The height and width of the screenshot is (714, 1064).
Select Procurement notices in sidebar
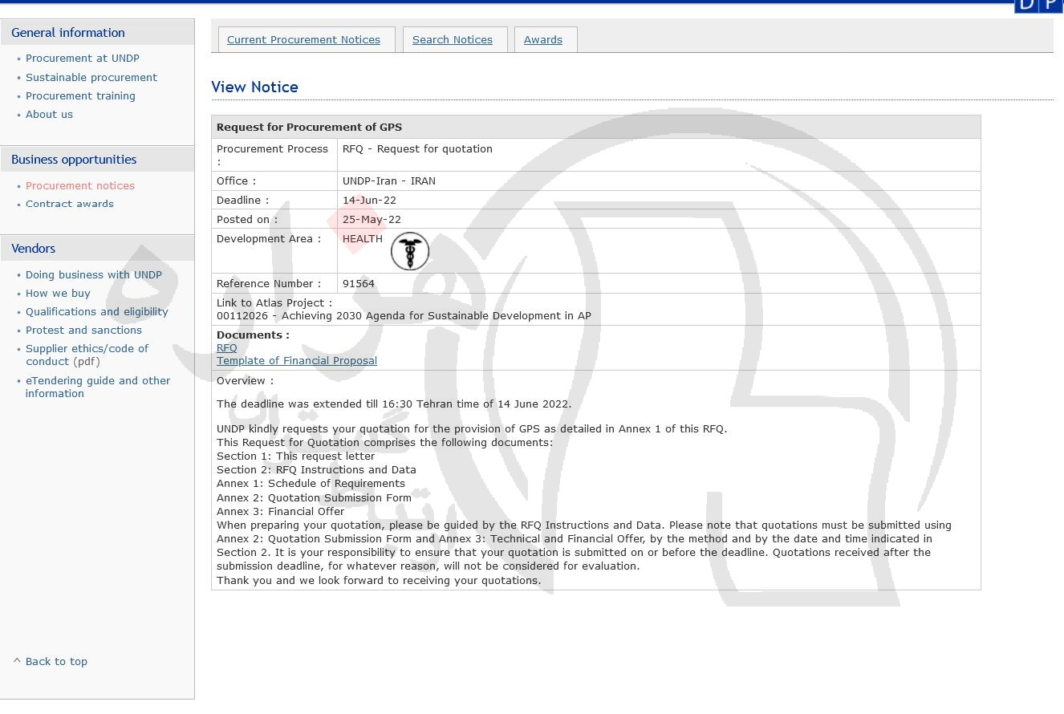80,185
